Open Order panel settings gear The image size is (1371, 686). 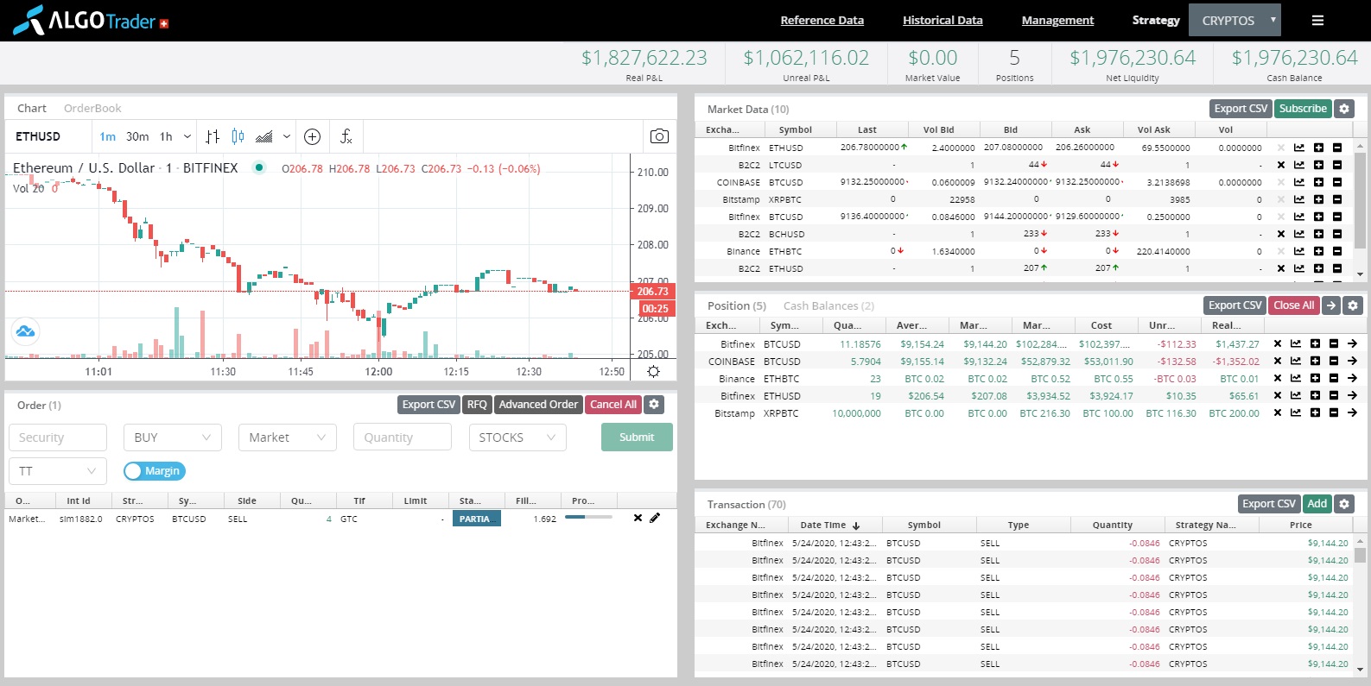(x=654, y=404)
